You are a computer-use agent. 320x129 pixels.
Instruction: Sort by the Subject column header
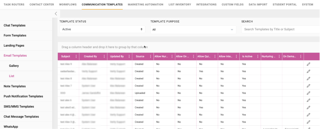[66, 57]
